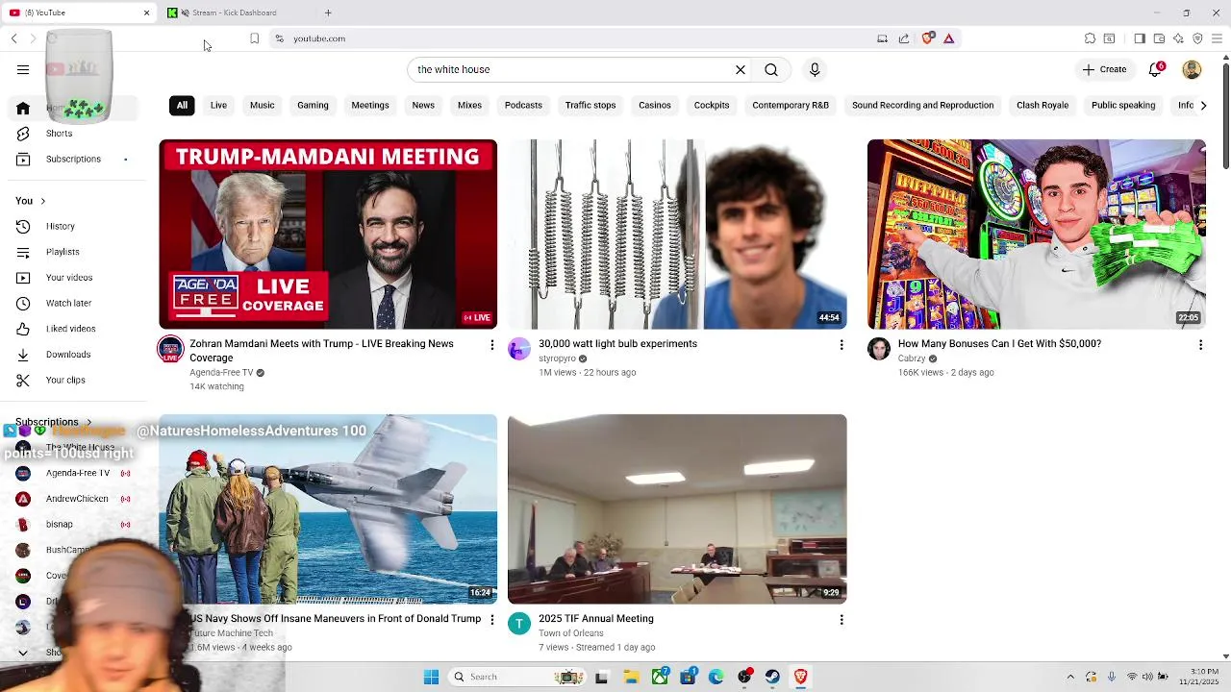Expand the Subscriptions section chevron

pyautogui.click(x=88, y=422)
